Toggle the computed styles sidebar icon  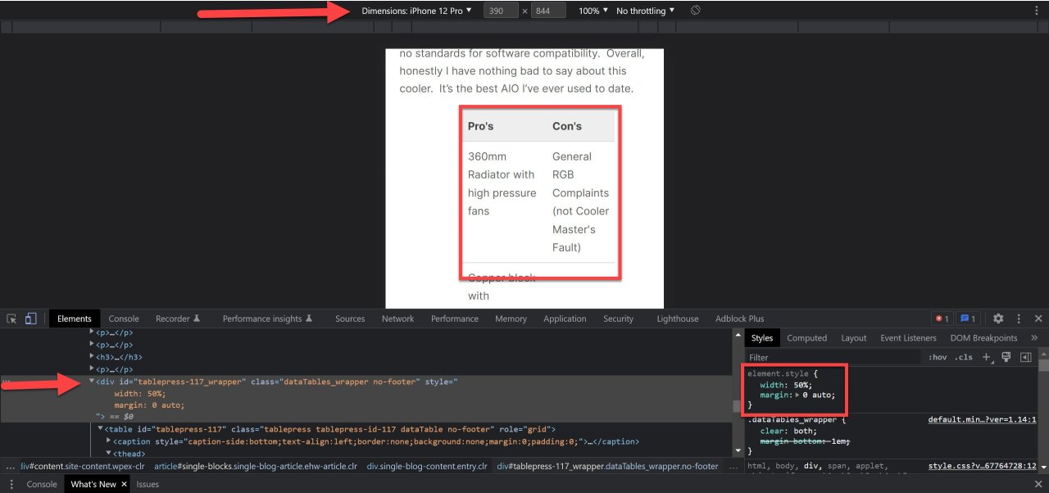coord(1025,357)
